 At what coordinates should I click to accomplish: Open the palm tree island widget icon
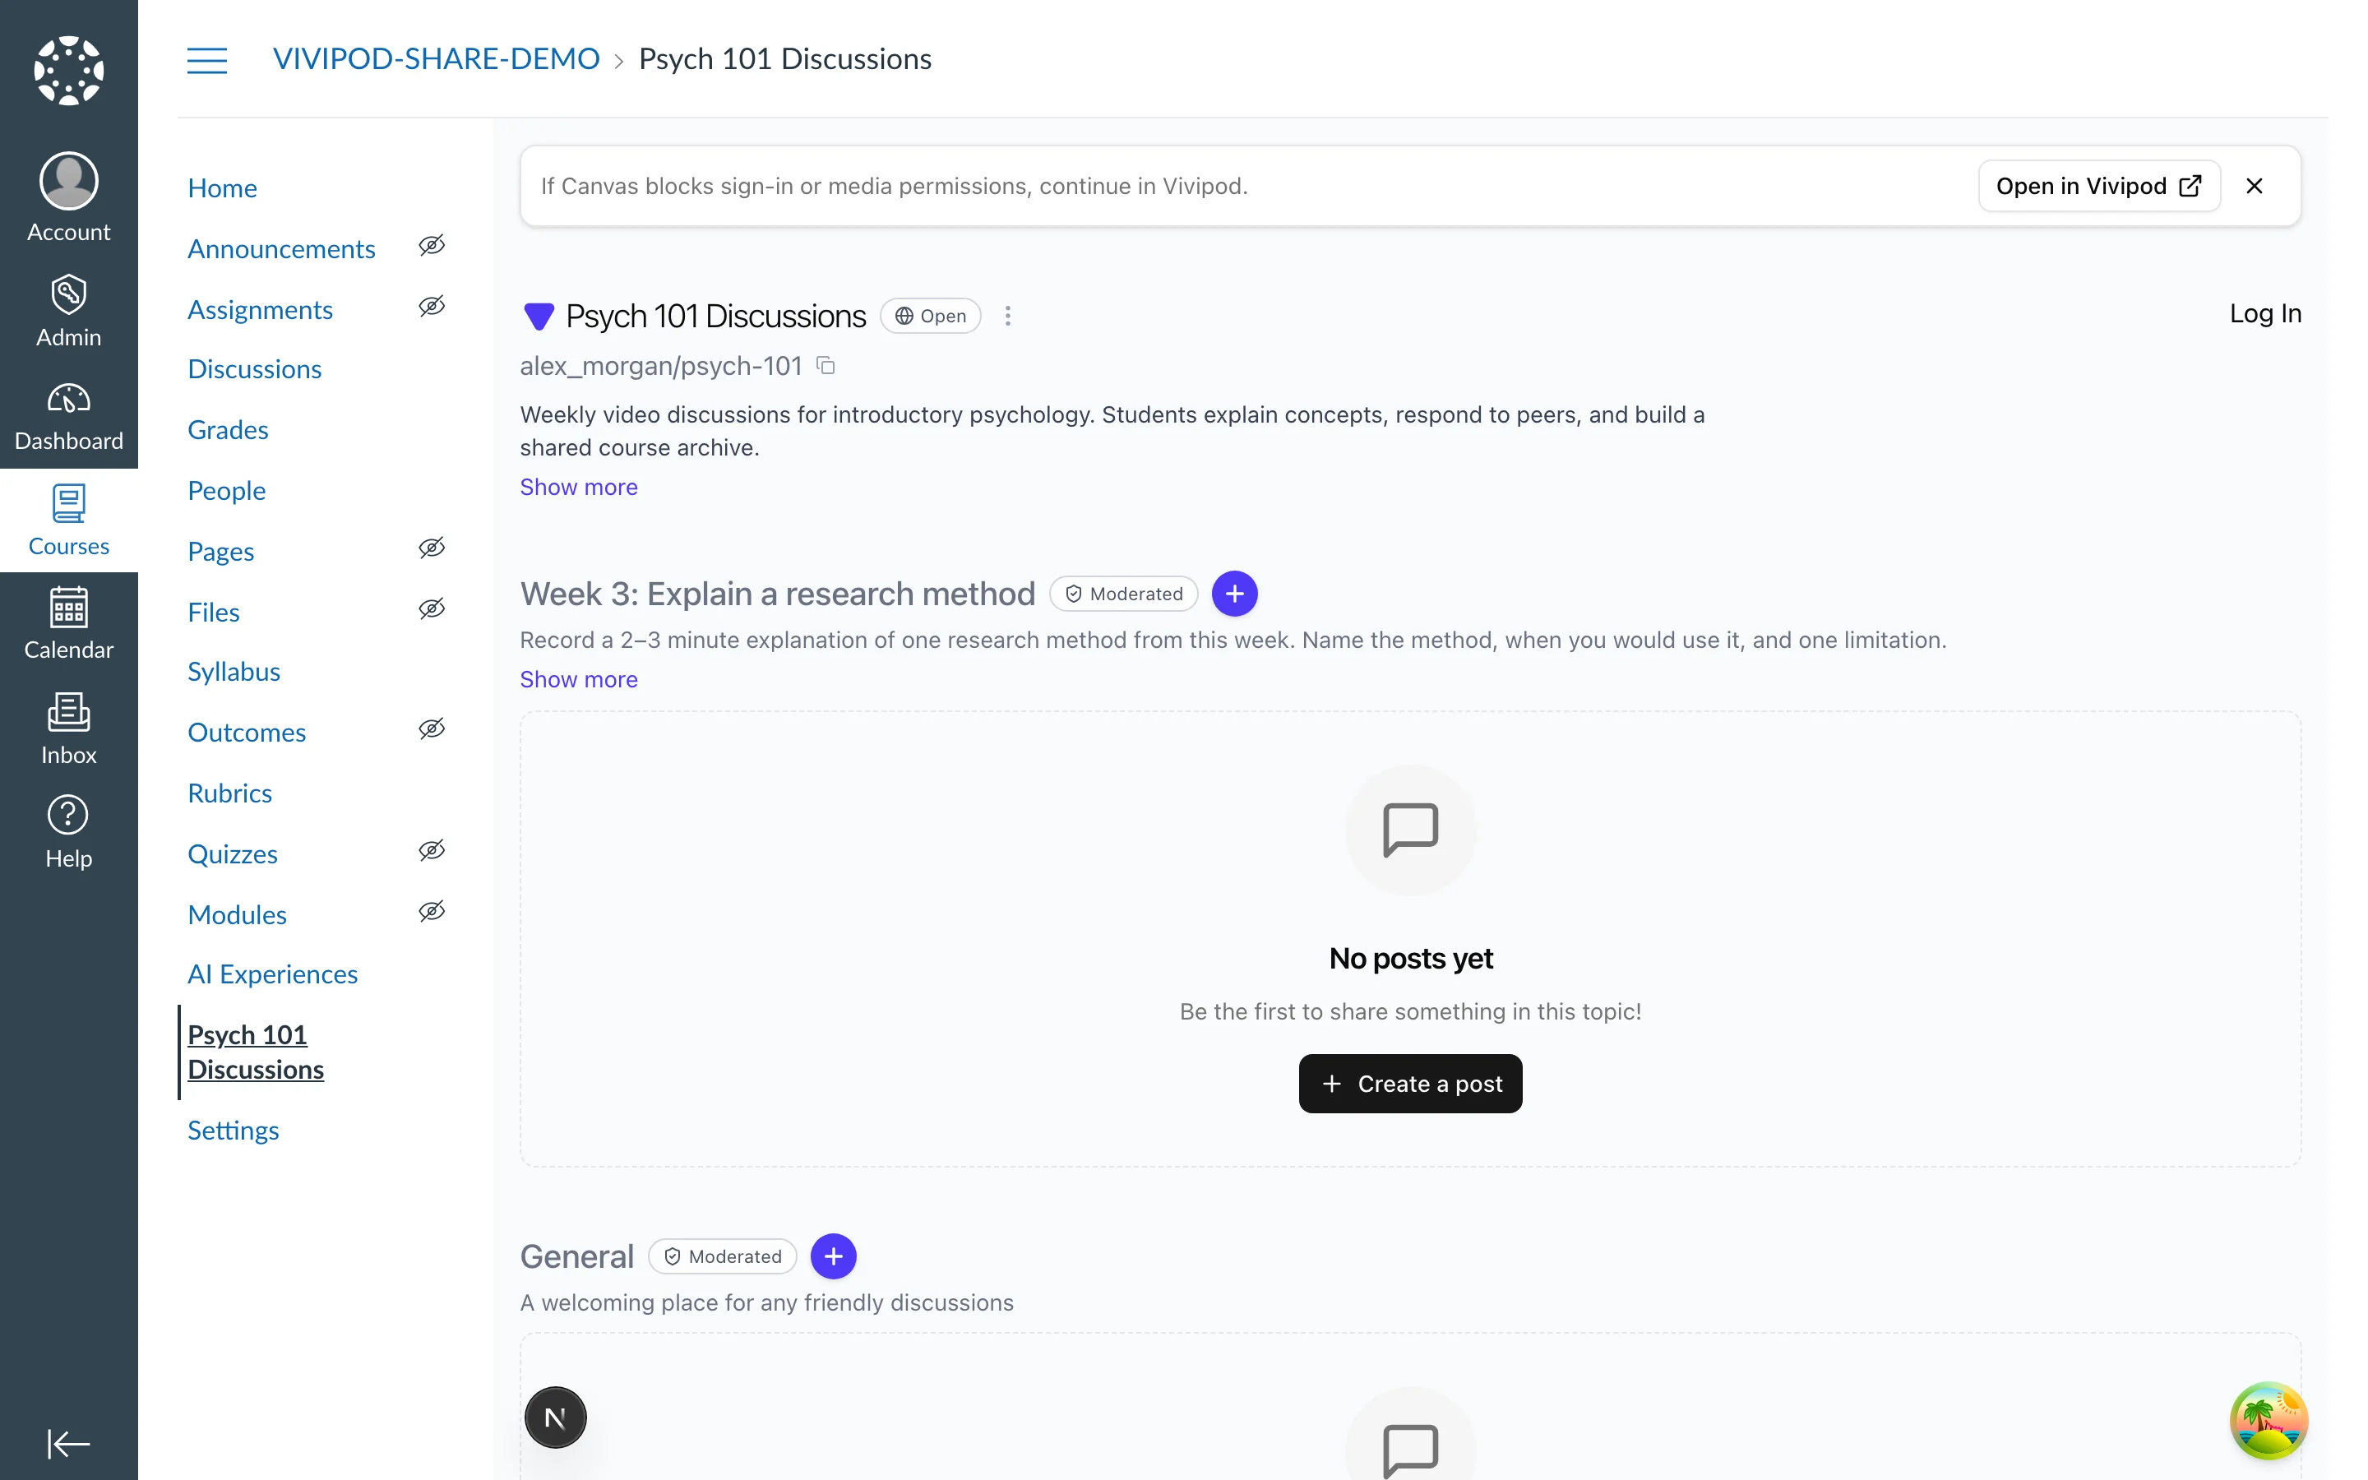pyautogui.click(x=2269, y=1420)
